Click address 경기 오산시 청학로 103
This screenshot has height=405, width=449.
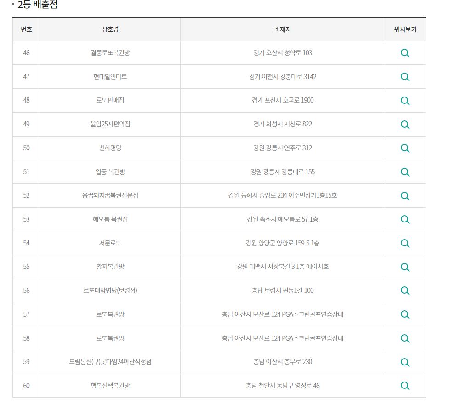tap(283, 53)
